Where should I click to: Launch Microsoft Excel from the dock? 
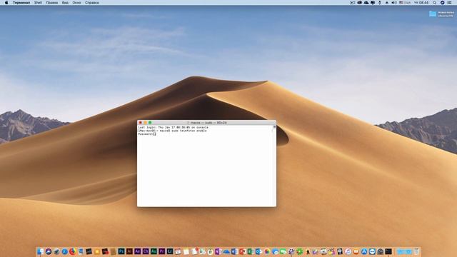(251, 251)
